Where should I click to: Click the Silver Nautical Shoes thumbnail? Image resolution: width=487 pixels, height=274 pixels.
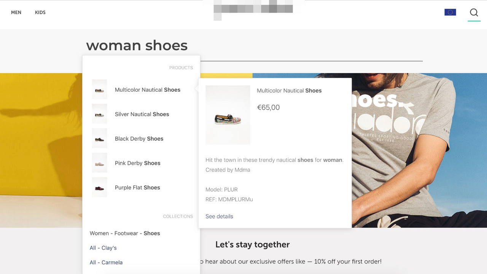coord(99,114)
